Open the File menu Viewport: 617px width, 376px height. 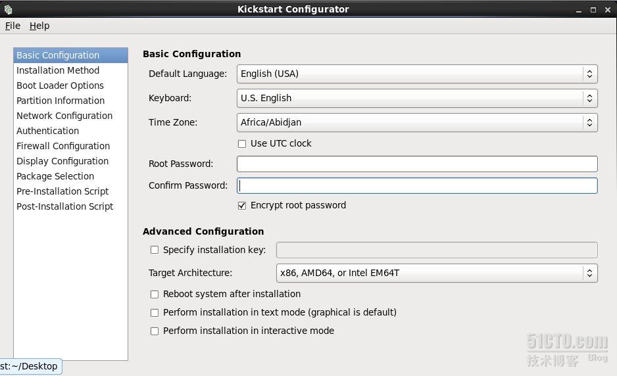[x=12, y=26]
